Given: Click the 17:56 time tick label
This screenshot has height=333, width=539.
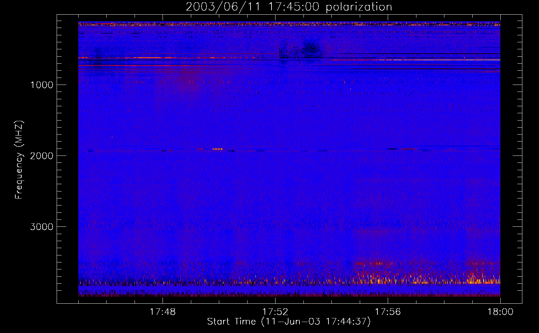Looking at the screenshot, I should pos(388,312).
